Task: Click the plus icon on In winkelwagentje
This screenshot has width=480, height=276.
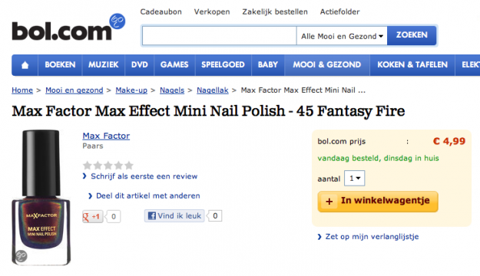Action: point(329,202)
